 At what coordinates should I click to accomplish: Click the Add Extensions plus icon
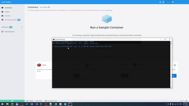[2, 32]
